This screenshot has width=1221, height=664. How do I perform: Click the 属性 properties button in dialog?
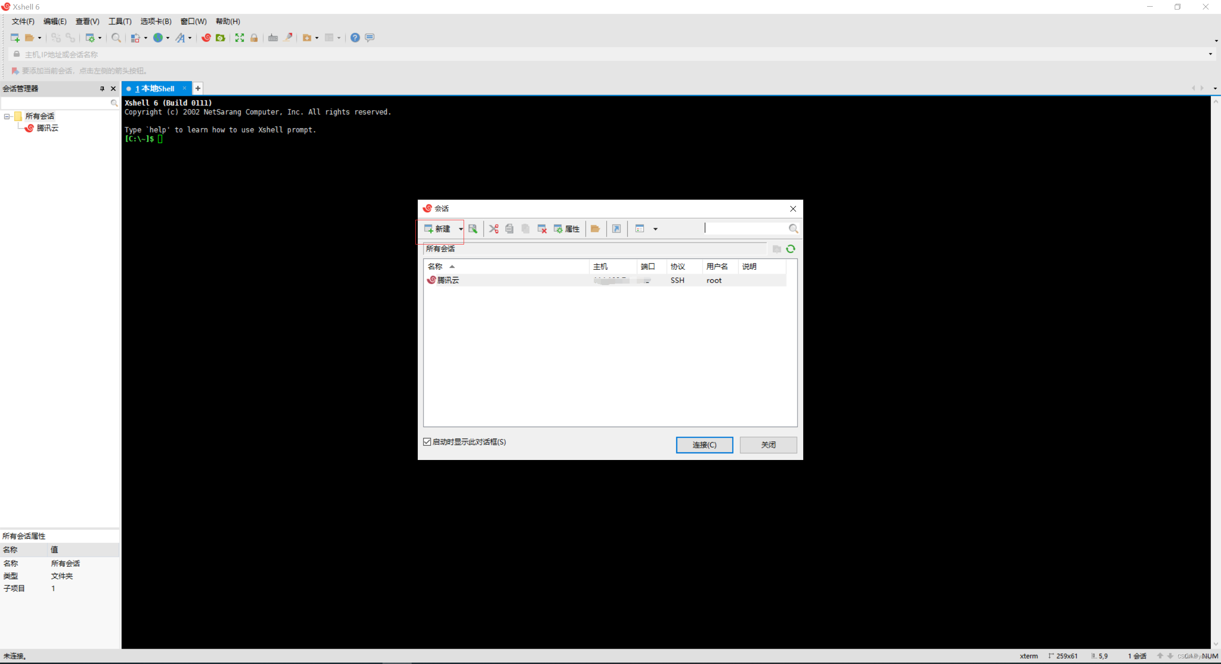pyautogui.click(x=567, y=229)
